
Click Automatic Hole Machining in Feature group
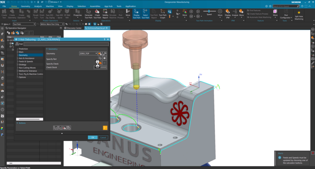pyautogui.click(x=259, y=17)
